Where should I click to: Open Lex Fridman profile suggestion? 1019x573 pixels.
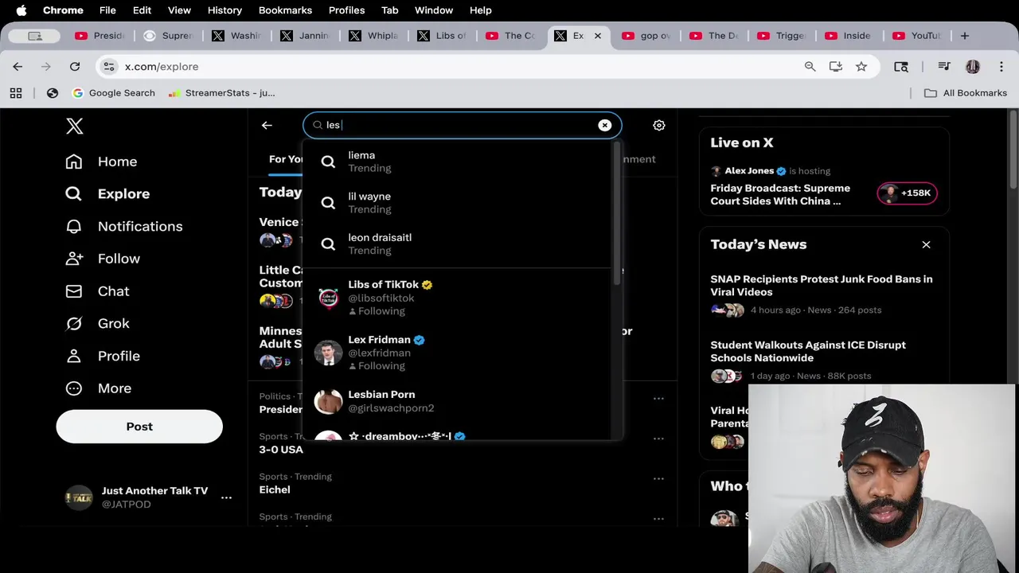click(x=458, y=353)
